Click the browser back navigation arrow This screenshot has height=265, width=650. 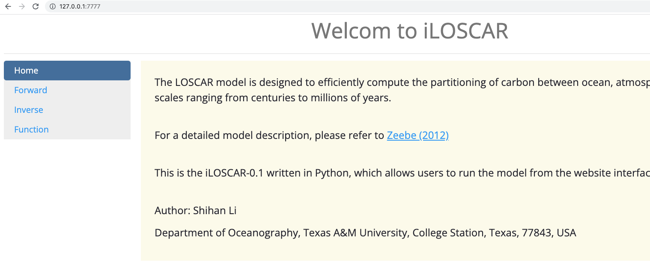coord(8,6)
